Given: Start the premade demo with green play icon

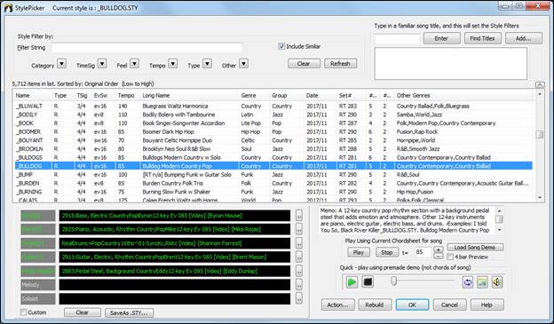Looking at the screenshot, I should point(352,282).
